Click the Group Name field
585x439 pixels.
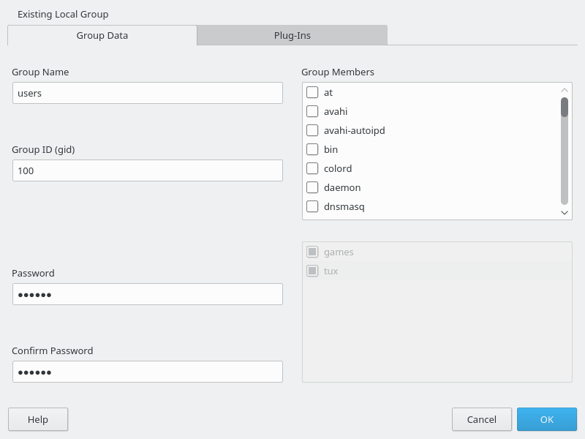[x=147, y=93]
